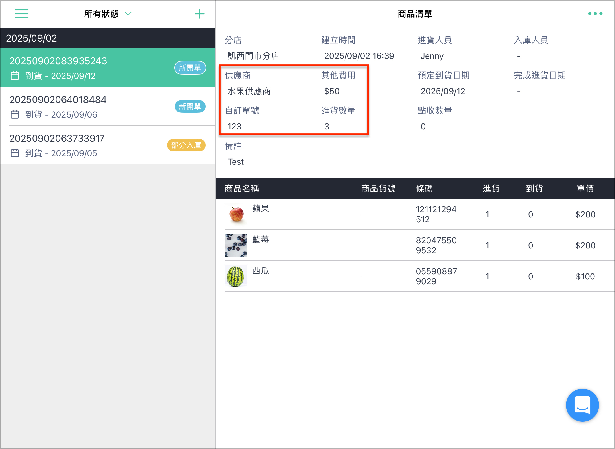Screen dimensions: 615x449
Task: Click the 單價 column header
Action: pyautogui.click(x=585, y=188)
